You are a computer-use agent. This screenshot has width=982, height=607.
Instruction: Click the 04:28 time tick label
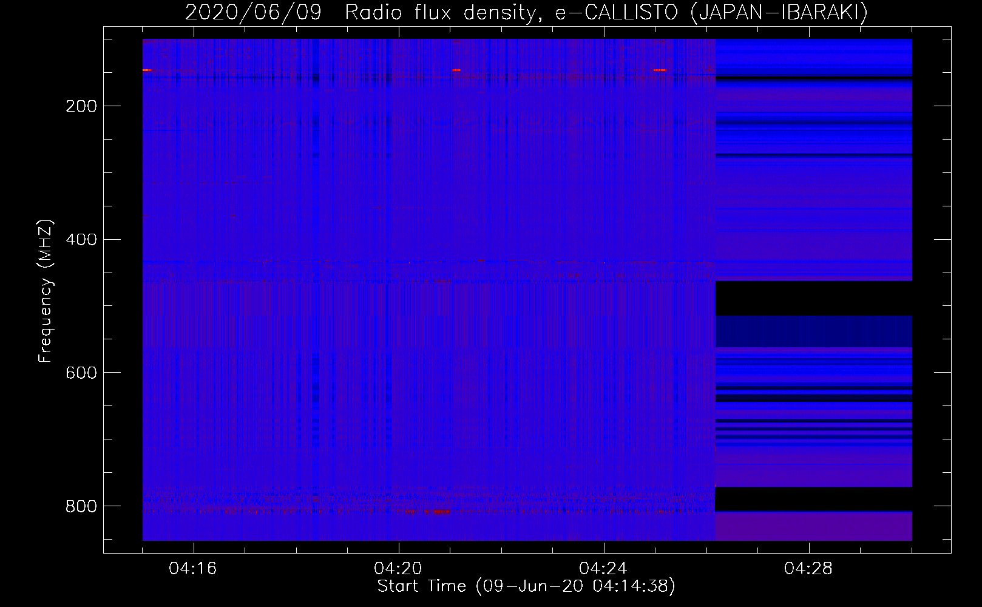(808, 569)
